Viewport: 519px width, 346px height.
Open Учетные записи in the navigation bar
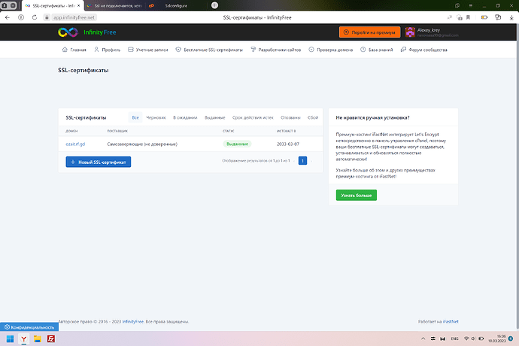[149, 50]
